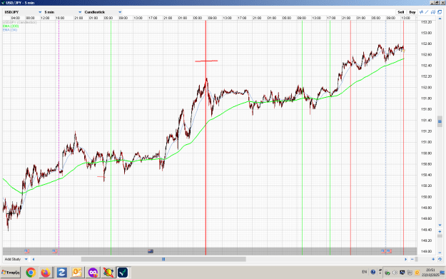Click the orange Outlook-style taskbar icon
446x279 pixels.
(x=77, y=273)
